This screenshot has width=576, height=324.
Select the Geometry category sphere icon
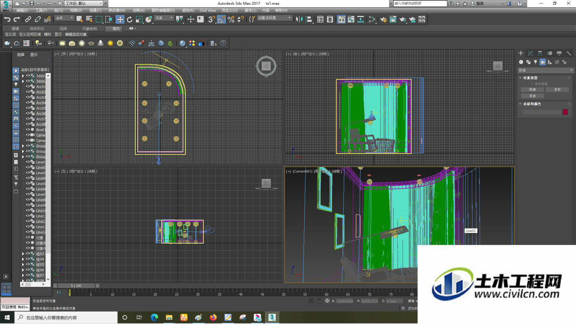(521, 62)
